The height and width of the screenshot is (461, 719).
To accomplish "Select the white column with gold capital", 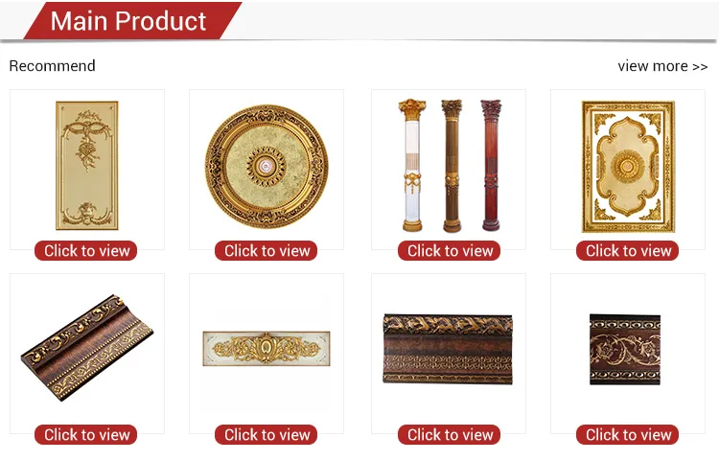I will click(412, 165).
